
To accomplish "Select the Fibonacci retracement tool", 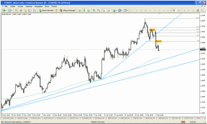I will pyautogui.click(x=202, y=10).
